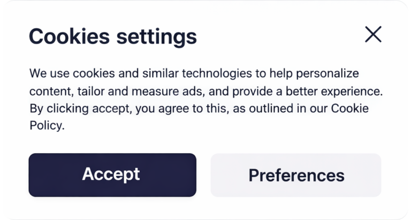Choose Preferences to customize cookies

pyautogui.click(x=296, y=175)
